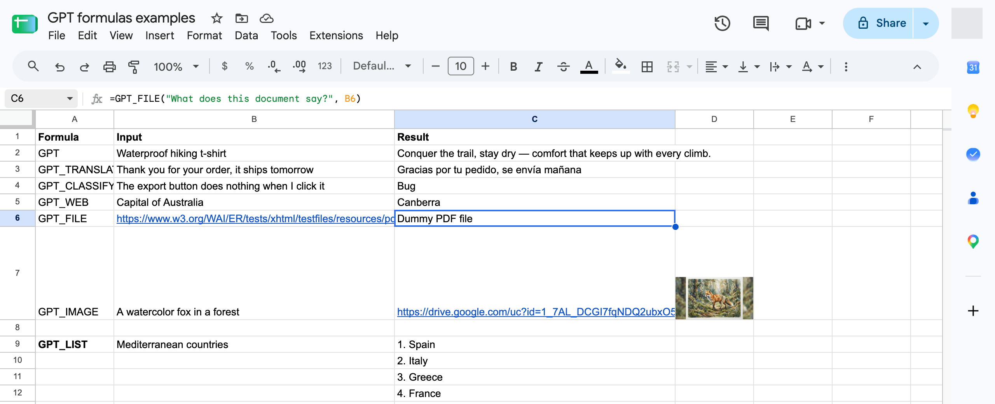Open Google Calendar side panel

973,67
